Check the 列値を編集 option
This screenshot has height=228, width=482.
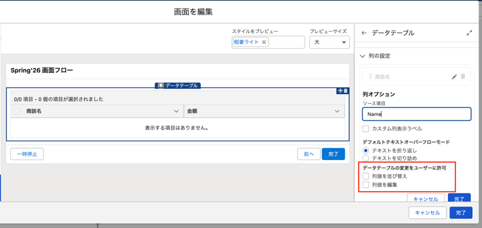366,185
